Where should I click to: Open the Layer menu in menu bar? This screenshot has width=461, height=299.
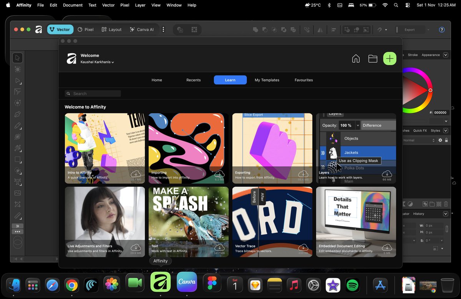tap(140, 5)
